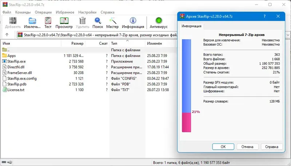The width and height of the screenshot is (291, 166).
Task: Go up one folder with arrow icon
Action: [x=7, y=35]
